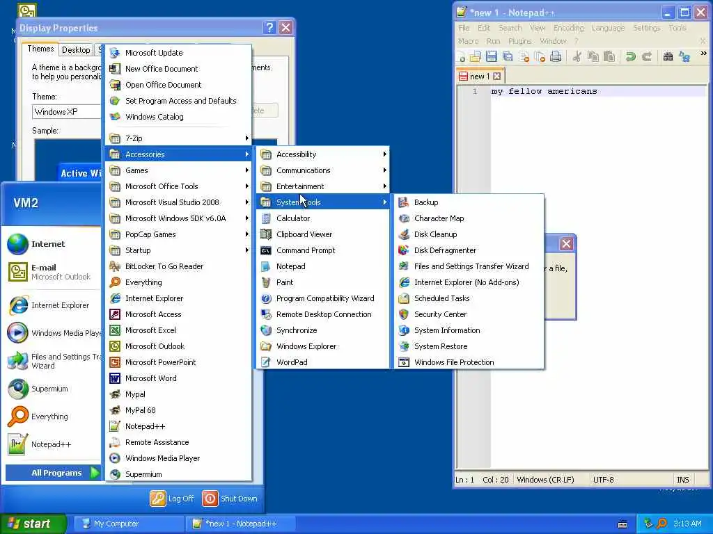The width and height of the screenshot is (713, 534).
Task: Click the Windows start button
Action: [33, 524]
